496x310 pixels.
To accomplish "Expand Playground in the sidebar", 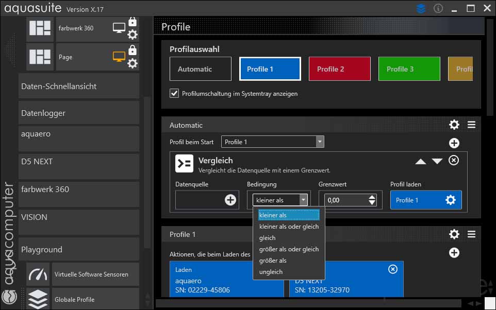I will tap(79, 249).
